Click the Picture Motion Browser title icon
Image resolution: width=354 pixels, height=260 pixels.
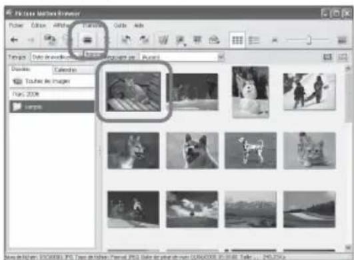(9, 13)
